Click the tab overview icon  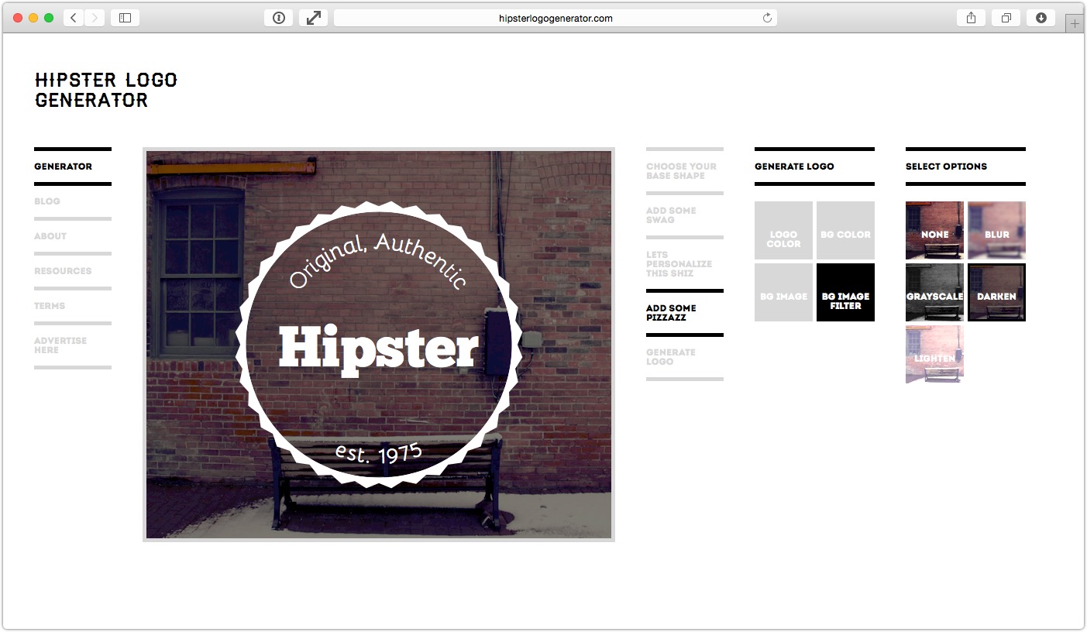pyautogui.click(x=1006, y=17)
